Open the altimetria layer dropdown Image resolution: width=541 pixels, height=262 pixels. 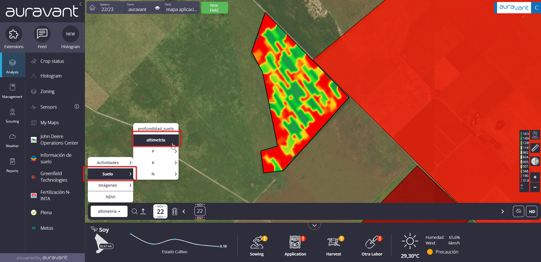click(x=109, y=211)
